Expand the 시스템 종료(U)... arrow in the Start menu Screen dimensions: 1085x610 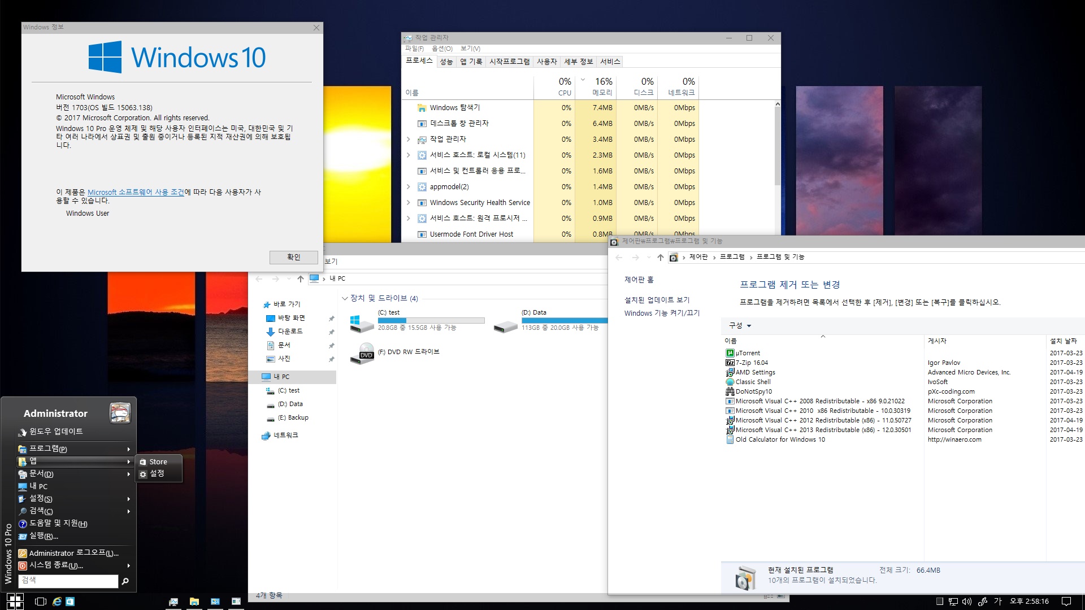click(129, 565)
